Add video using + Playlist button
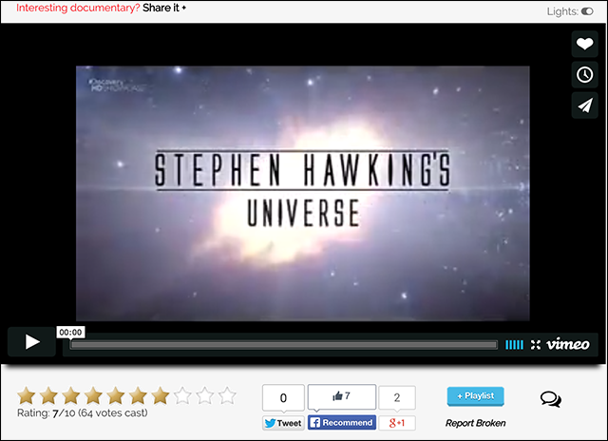 tap(475, 396)
